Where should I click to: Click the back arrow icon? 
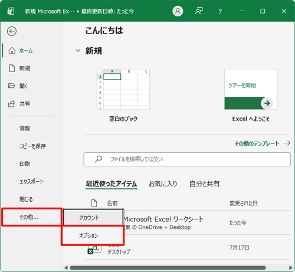(12, 31)
